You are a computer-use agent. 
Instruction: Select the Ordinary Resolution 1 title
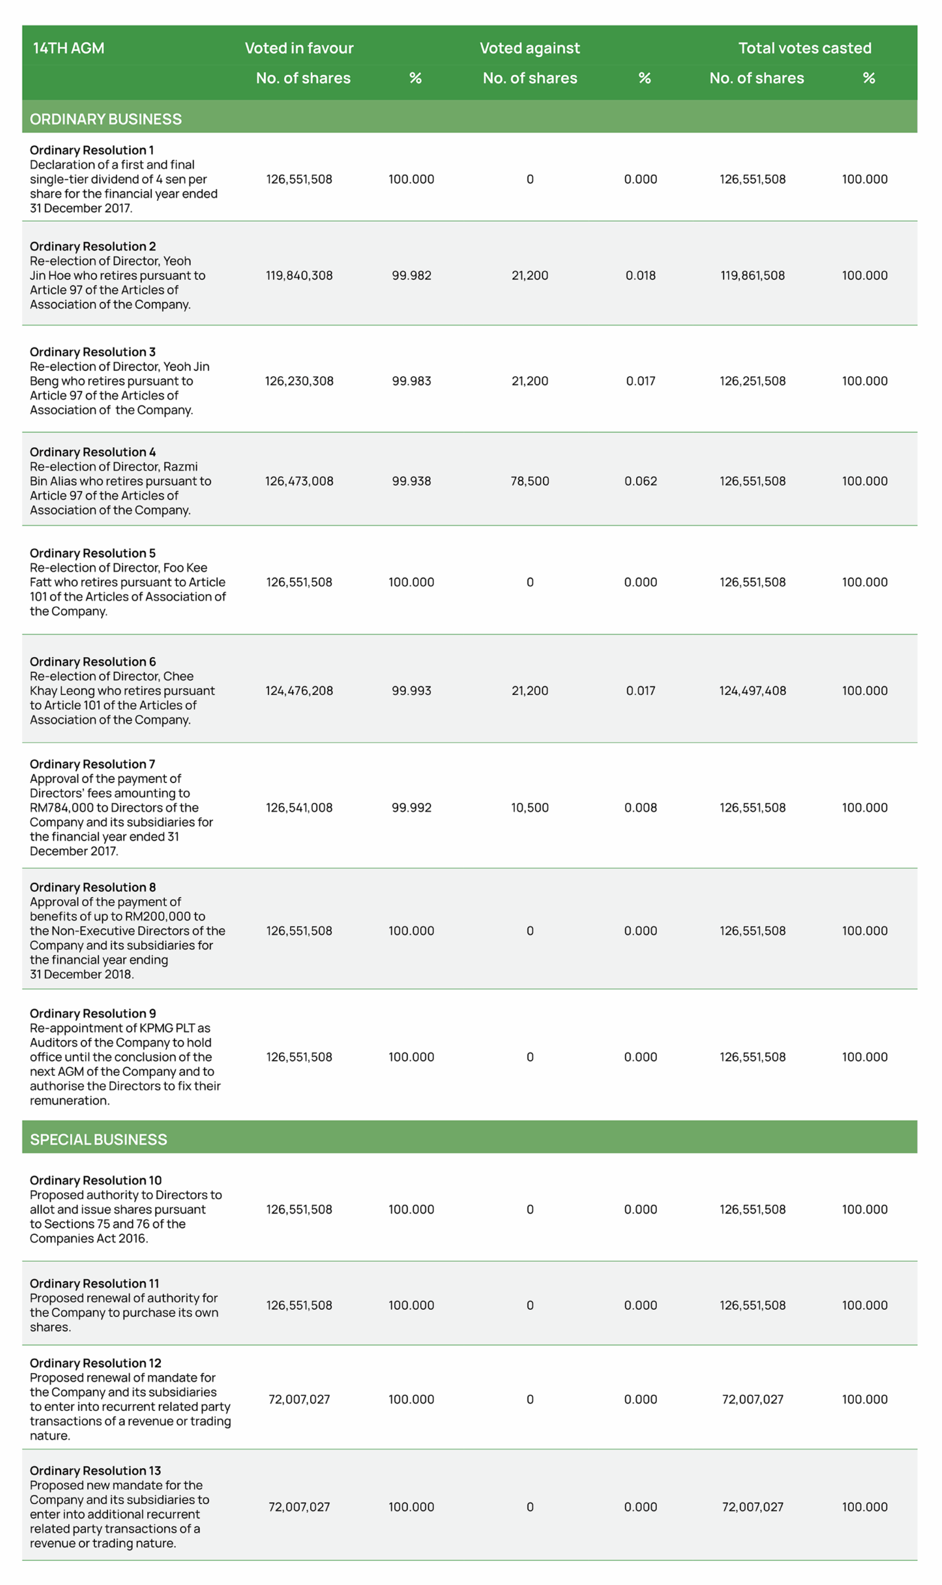91,150
